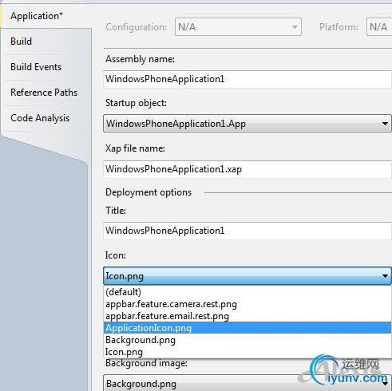Click the Icon label
Viewport: 392px width, 391px height.
pos(116,255)
